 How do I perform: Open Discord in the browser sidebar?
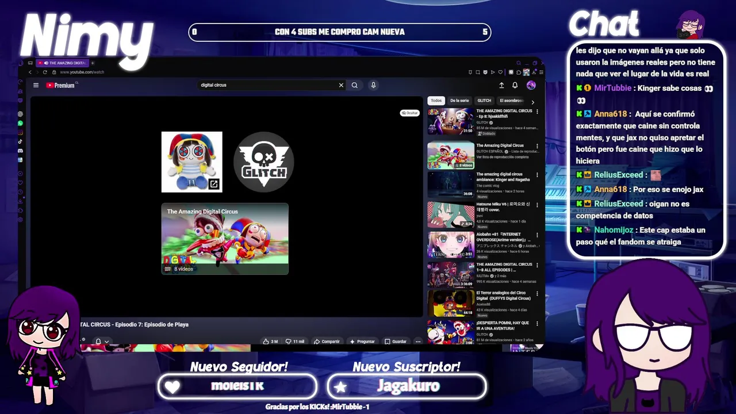click(x=20, y=151)
